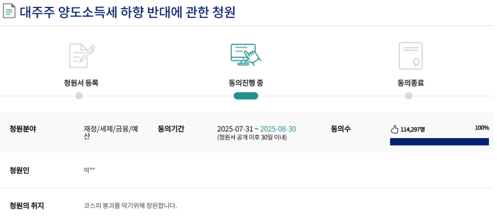This screenshot has width=497, height=223.
Task: Select the 청원서 등록 pencil-and-paper icon
Action: click(82, 56)
